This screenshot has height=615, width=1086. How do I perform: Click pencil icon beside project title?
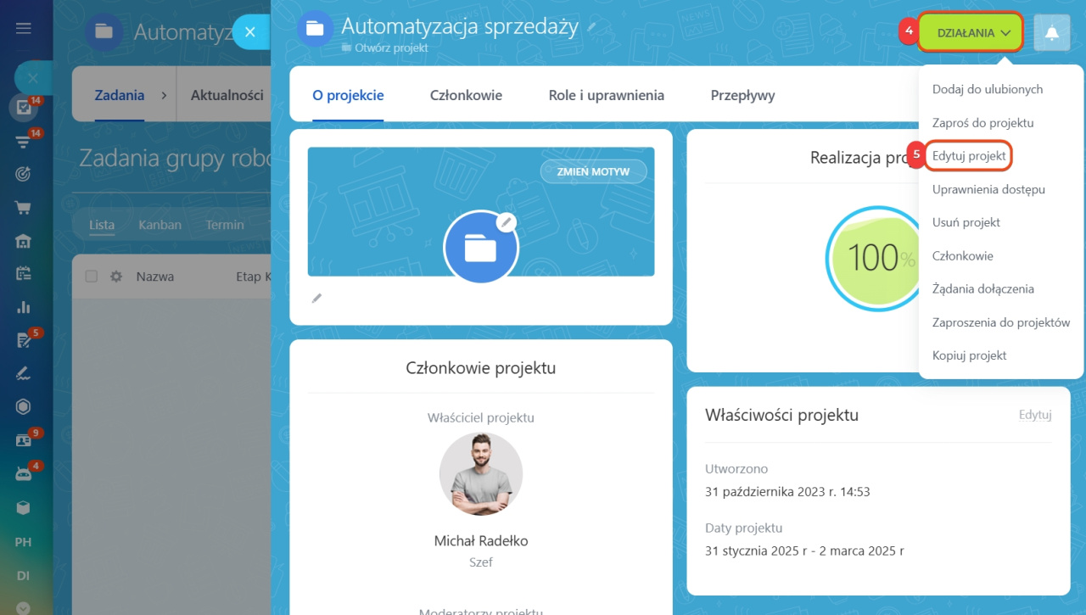(x=591, y=27)
